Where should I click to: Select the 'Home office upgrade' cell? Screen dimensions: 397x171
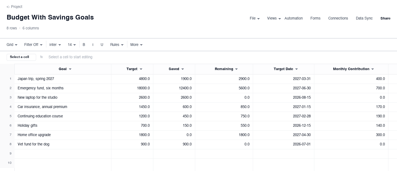point(63,135)
